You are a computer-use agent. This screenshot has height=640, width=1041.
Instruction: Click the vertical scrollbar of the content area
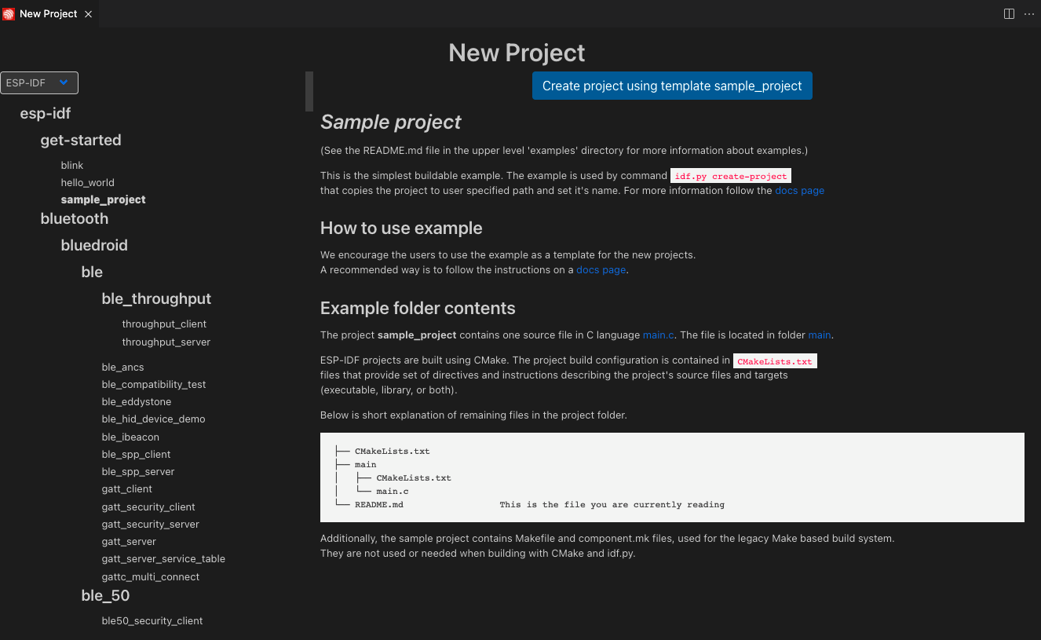pos(309,90)
